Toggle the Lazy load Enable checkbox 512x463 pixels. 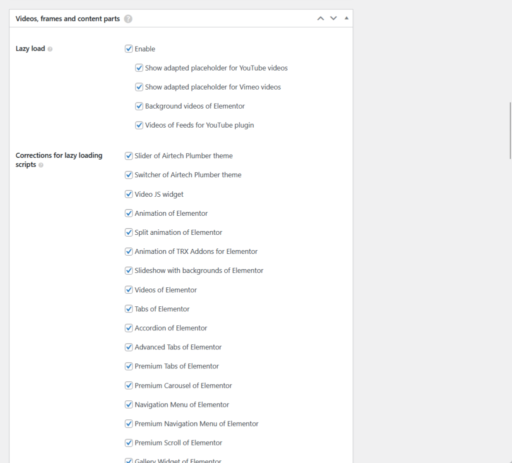128,49
